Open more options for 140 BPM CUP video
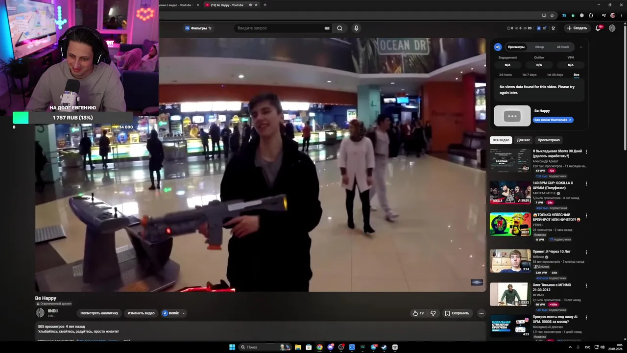The height and width of the screenshot is (353, 627). coord(586,183)
